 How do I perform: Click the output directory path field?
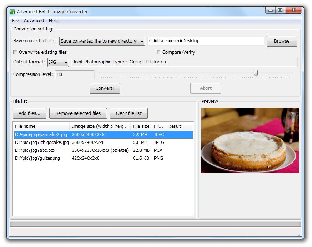205,41
